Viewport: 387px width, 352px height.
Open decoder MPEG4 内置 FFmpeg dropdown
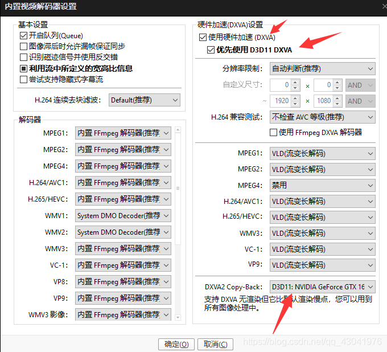(123, 166)
